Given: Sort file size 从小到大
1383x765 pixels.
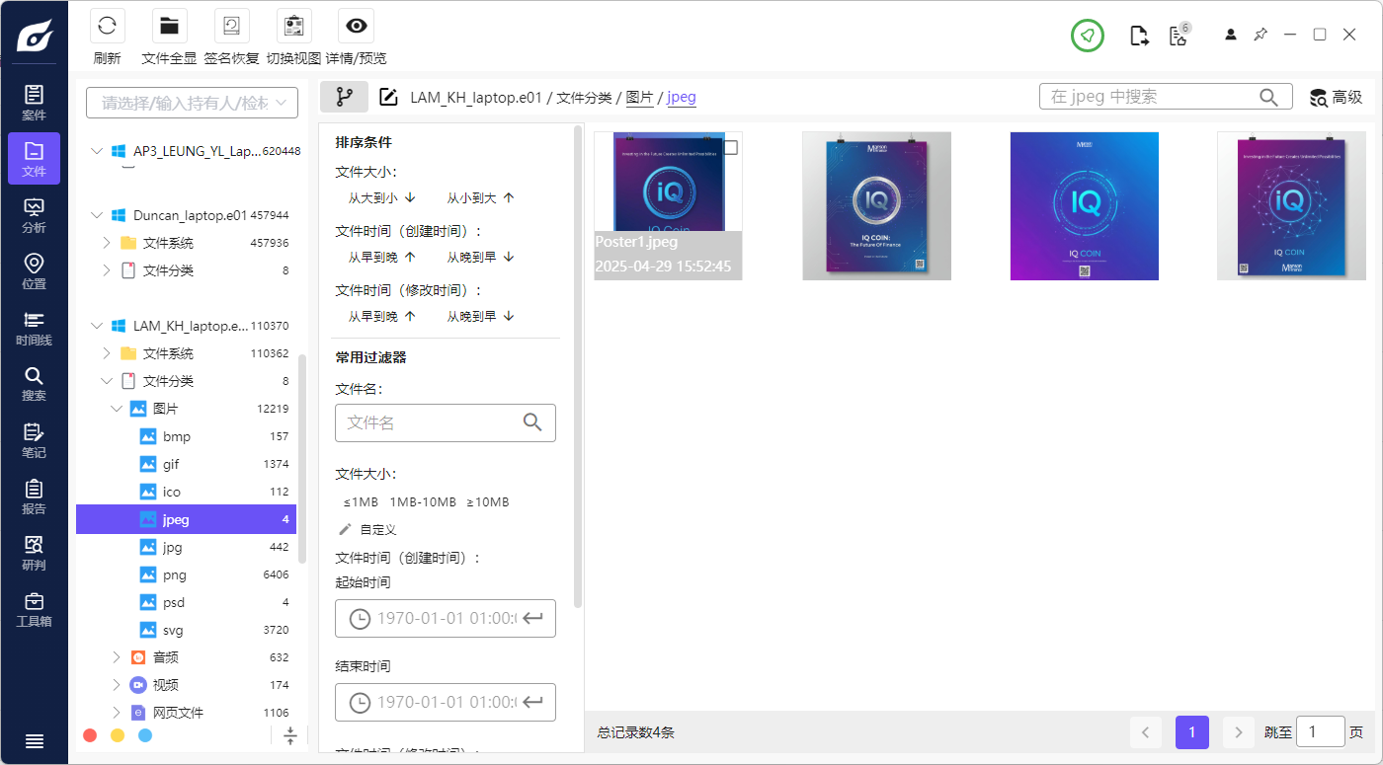Looking at the screenshot, I should 480,197.
